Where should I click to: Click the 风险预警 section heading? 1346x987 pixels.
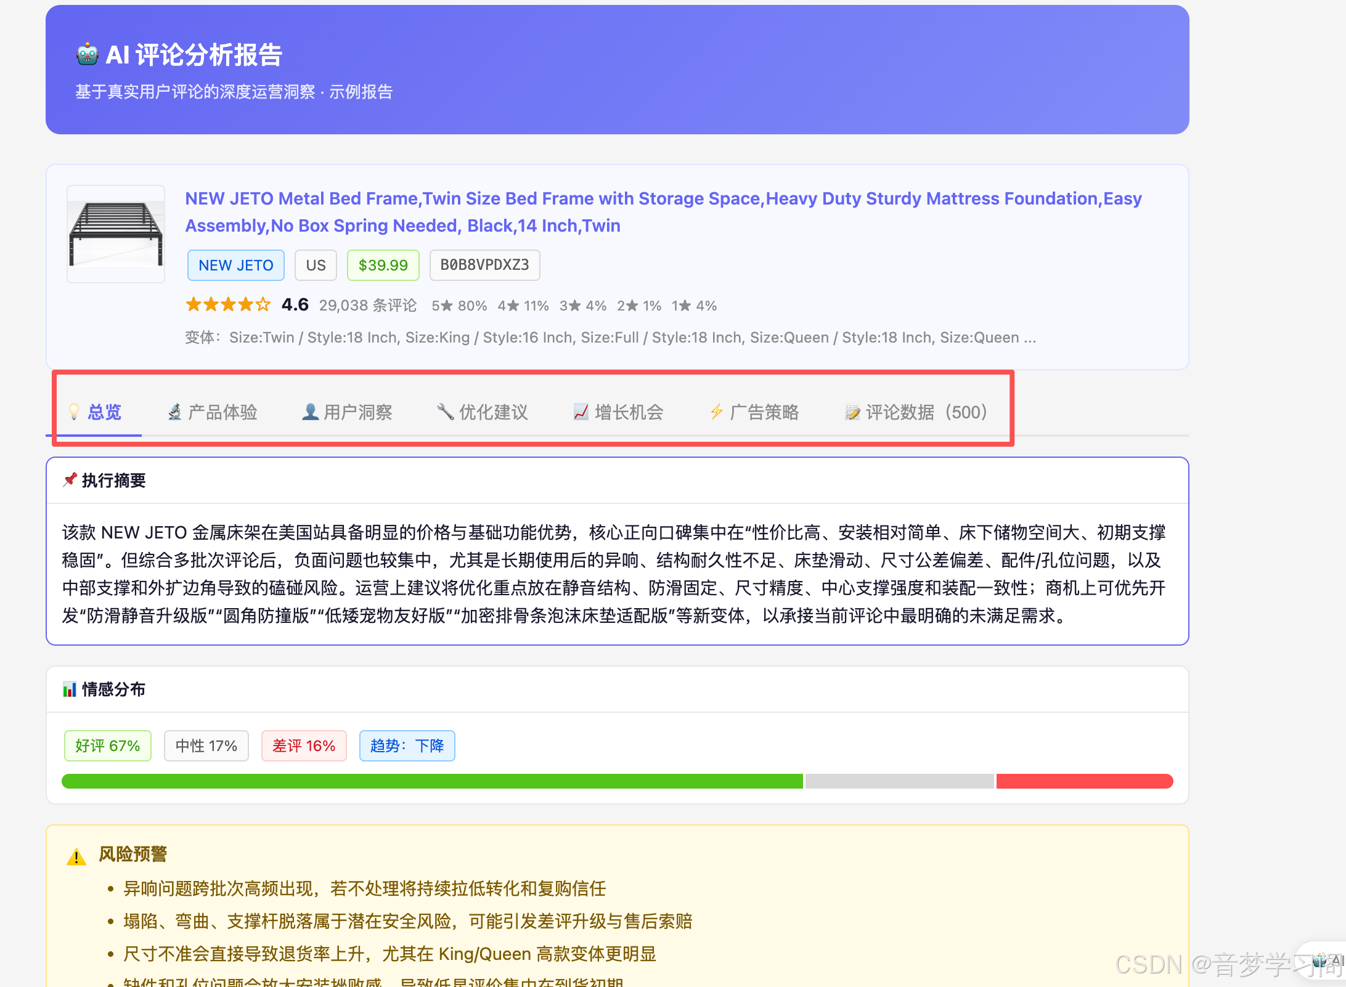[x=133, y=854]
